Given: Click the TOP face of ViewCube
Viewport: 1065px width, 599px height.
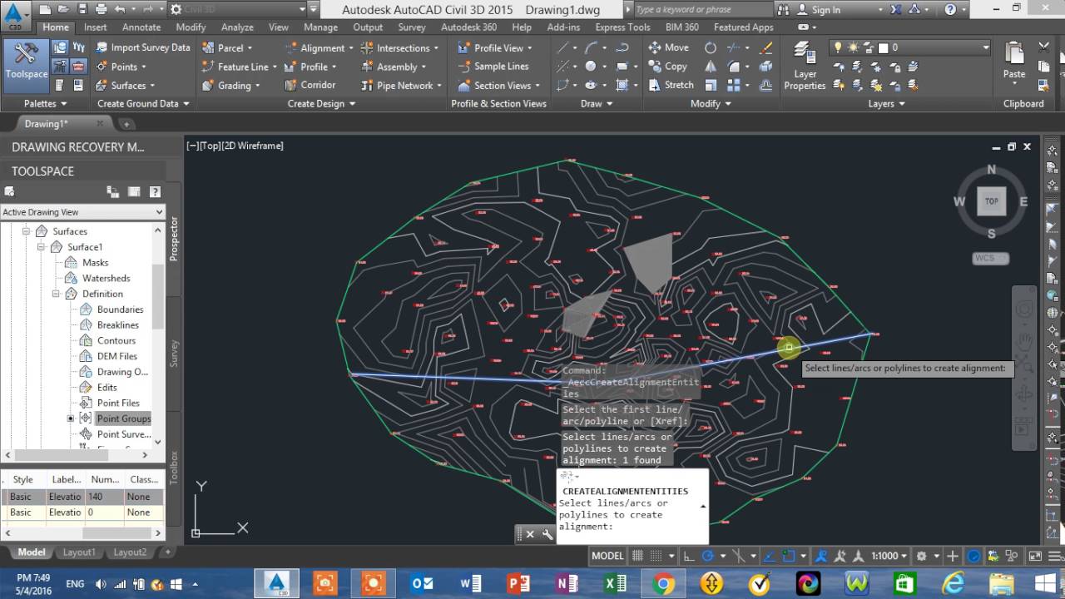Looking at the screenshot, I should coord(992,201).
